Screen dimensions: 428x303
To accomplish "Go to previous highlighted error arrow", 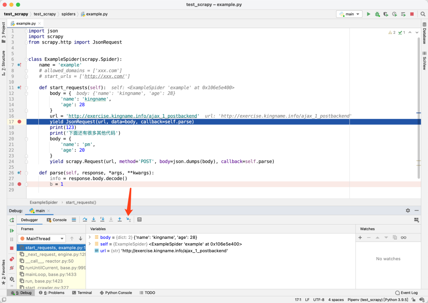I will coord(410,32).
